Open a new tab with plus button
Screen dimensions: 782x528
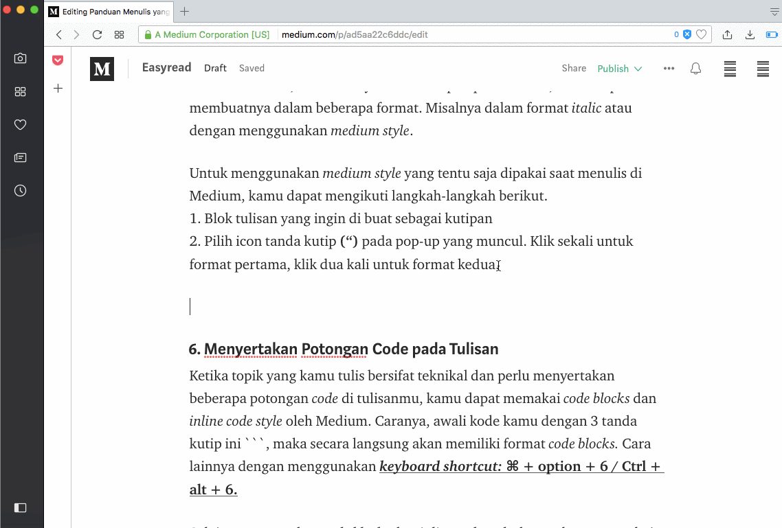pyautogui.click(x=185, y=12)
